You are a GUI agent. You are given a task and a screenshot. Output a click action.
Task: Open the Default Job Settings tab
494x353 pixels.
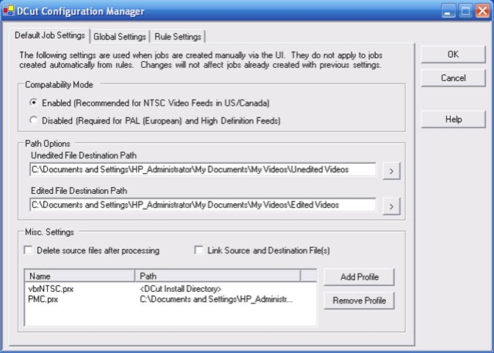pos(49,36)
